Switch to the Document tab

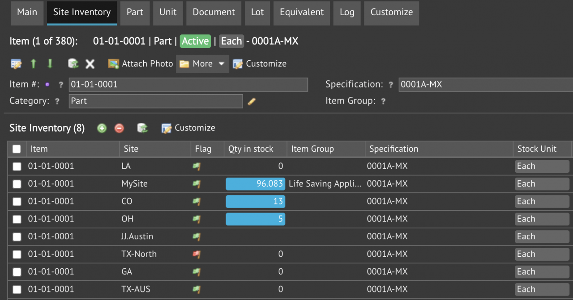pyautogui.click(x=214, y=12)
